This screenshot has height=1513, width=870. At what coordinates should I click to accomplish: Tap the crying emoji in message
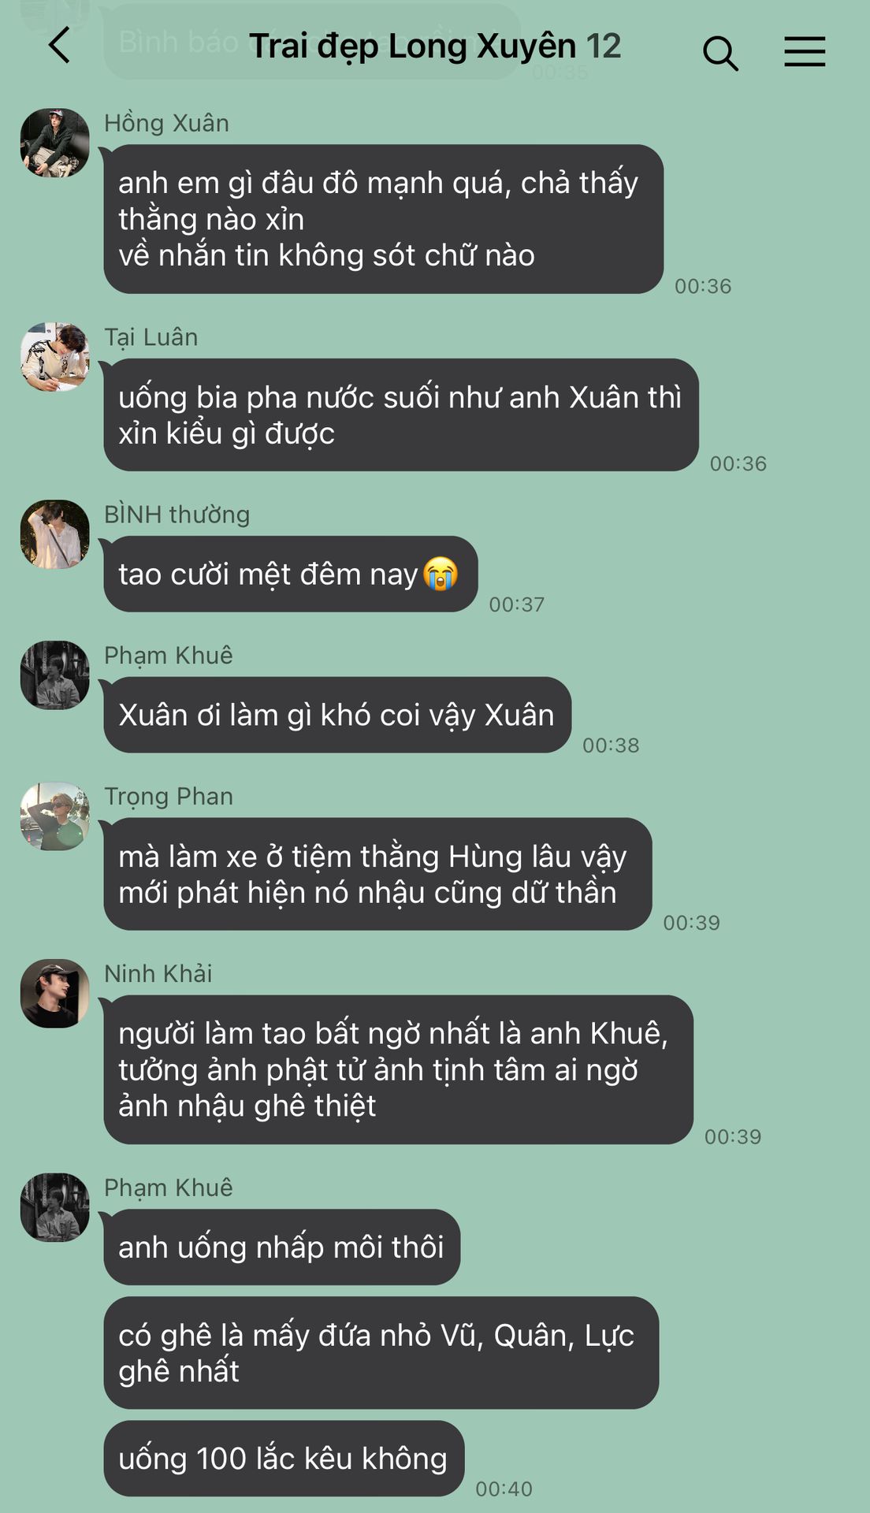click(x=441, y=574)
